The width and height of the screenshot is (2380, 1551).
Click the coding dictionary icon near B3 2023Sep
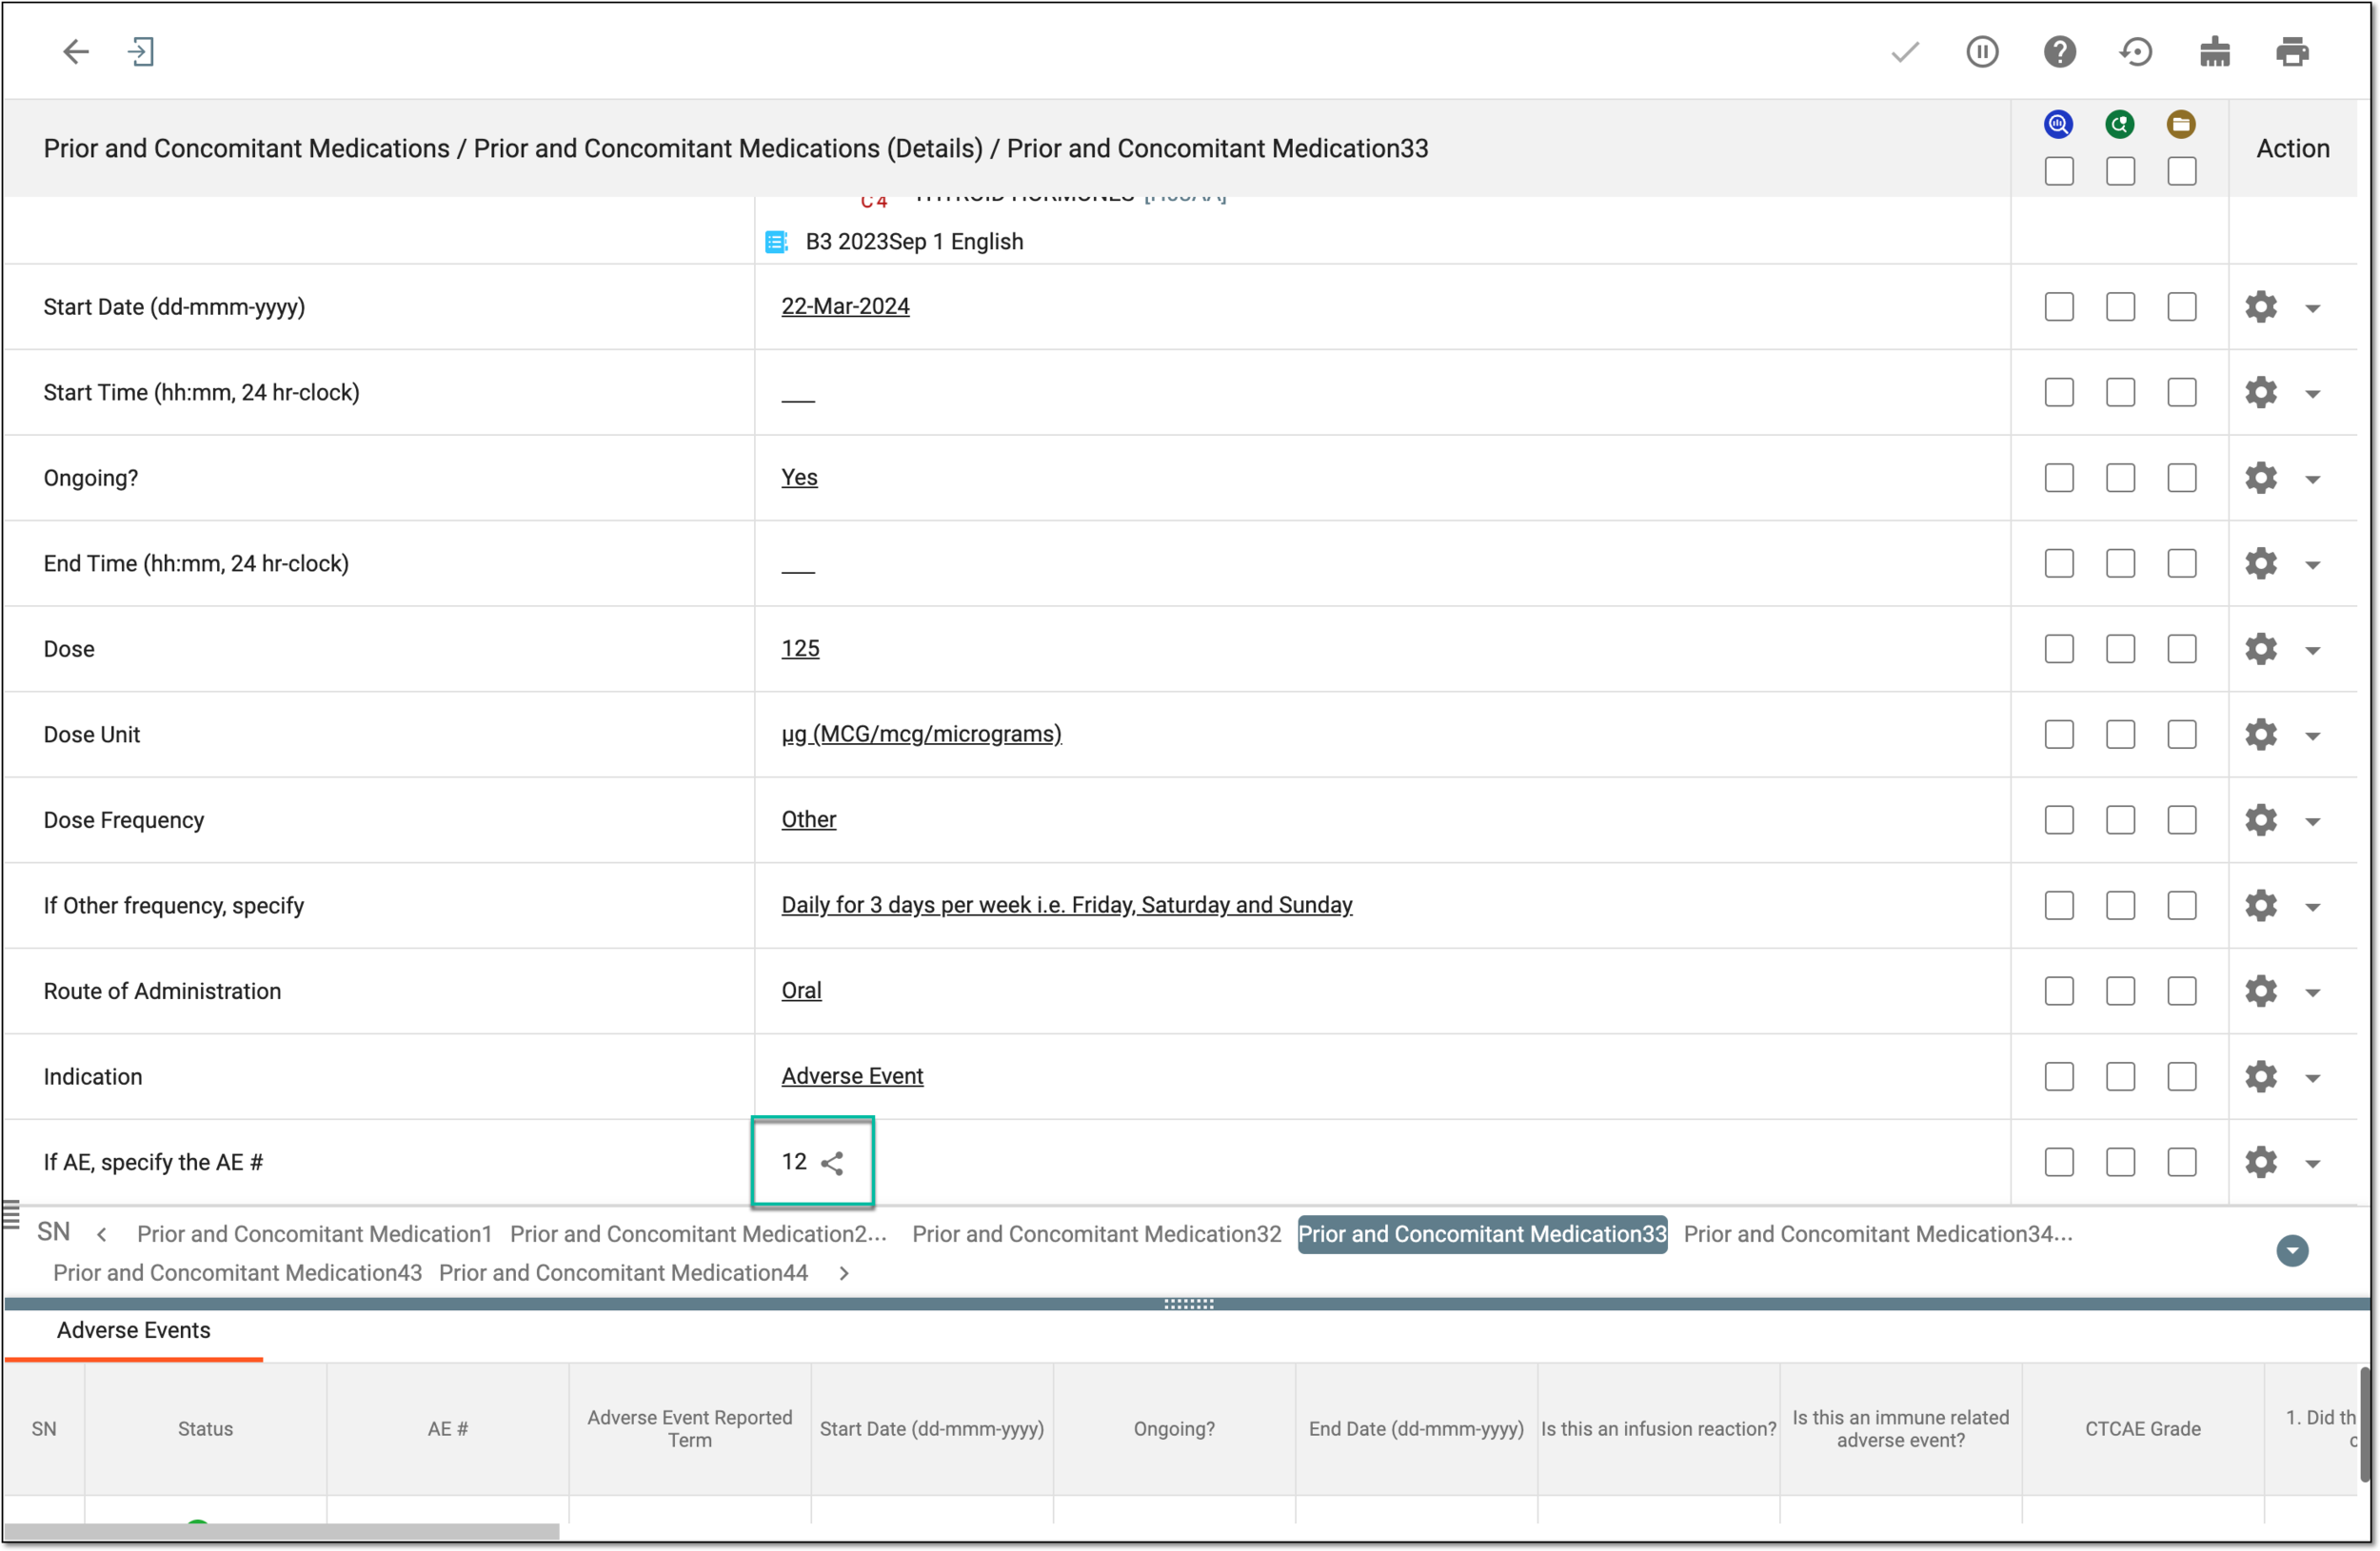click(x=776, y=242)
